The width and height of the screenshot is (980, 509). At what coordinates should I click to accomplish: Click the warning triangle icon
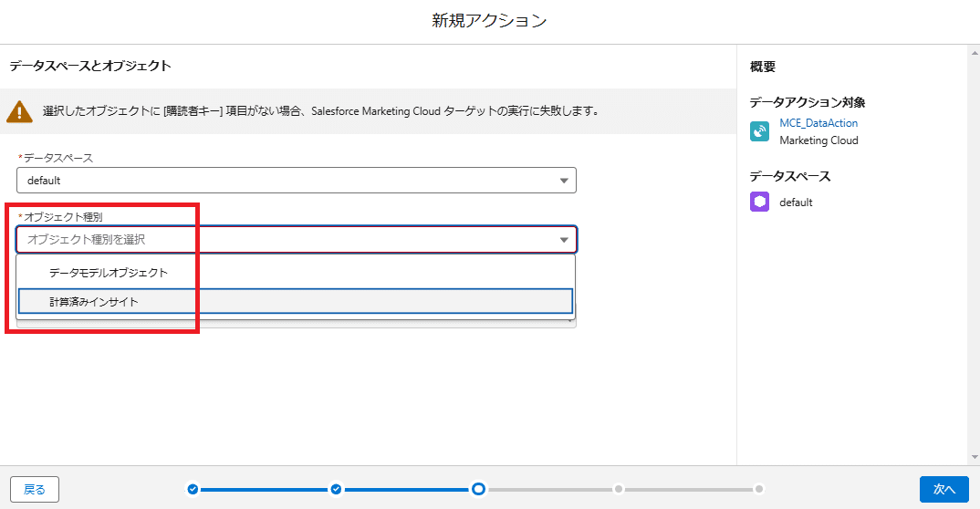(19, 112)
